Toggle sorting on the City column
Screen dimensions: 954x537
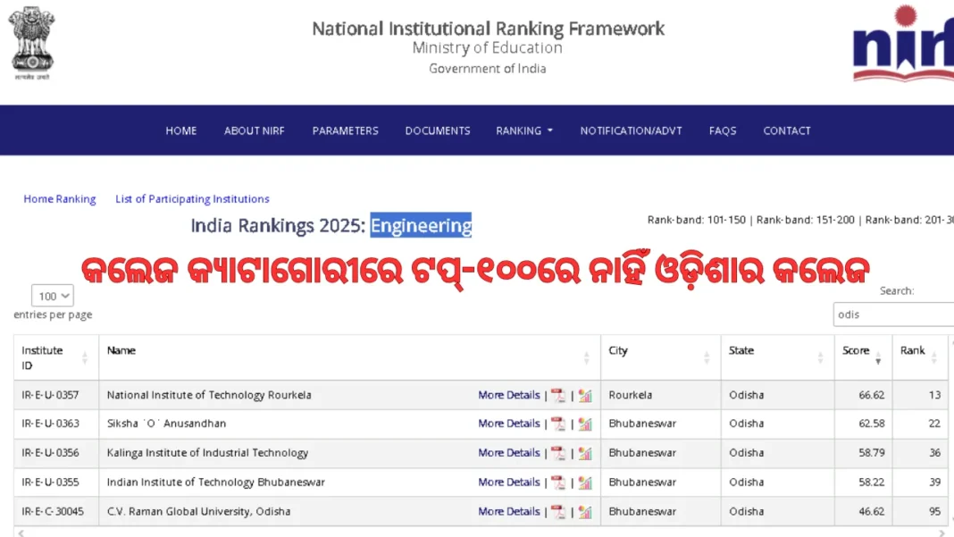707,357
